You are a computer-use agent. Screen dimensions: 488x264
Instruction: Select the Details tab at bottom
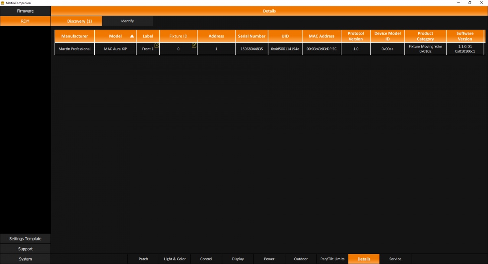pyautogui.click(x=364, y=259)
